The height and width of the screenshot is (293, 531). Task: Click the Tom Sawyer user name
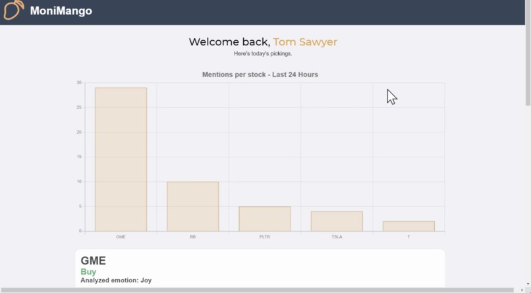[305, 42]
